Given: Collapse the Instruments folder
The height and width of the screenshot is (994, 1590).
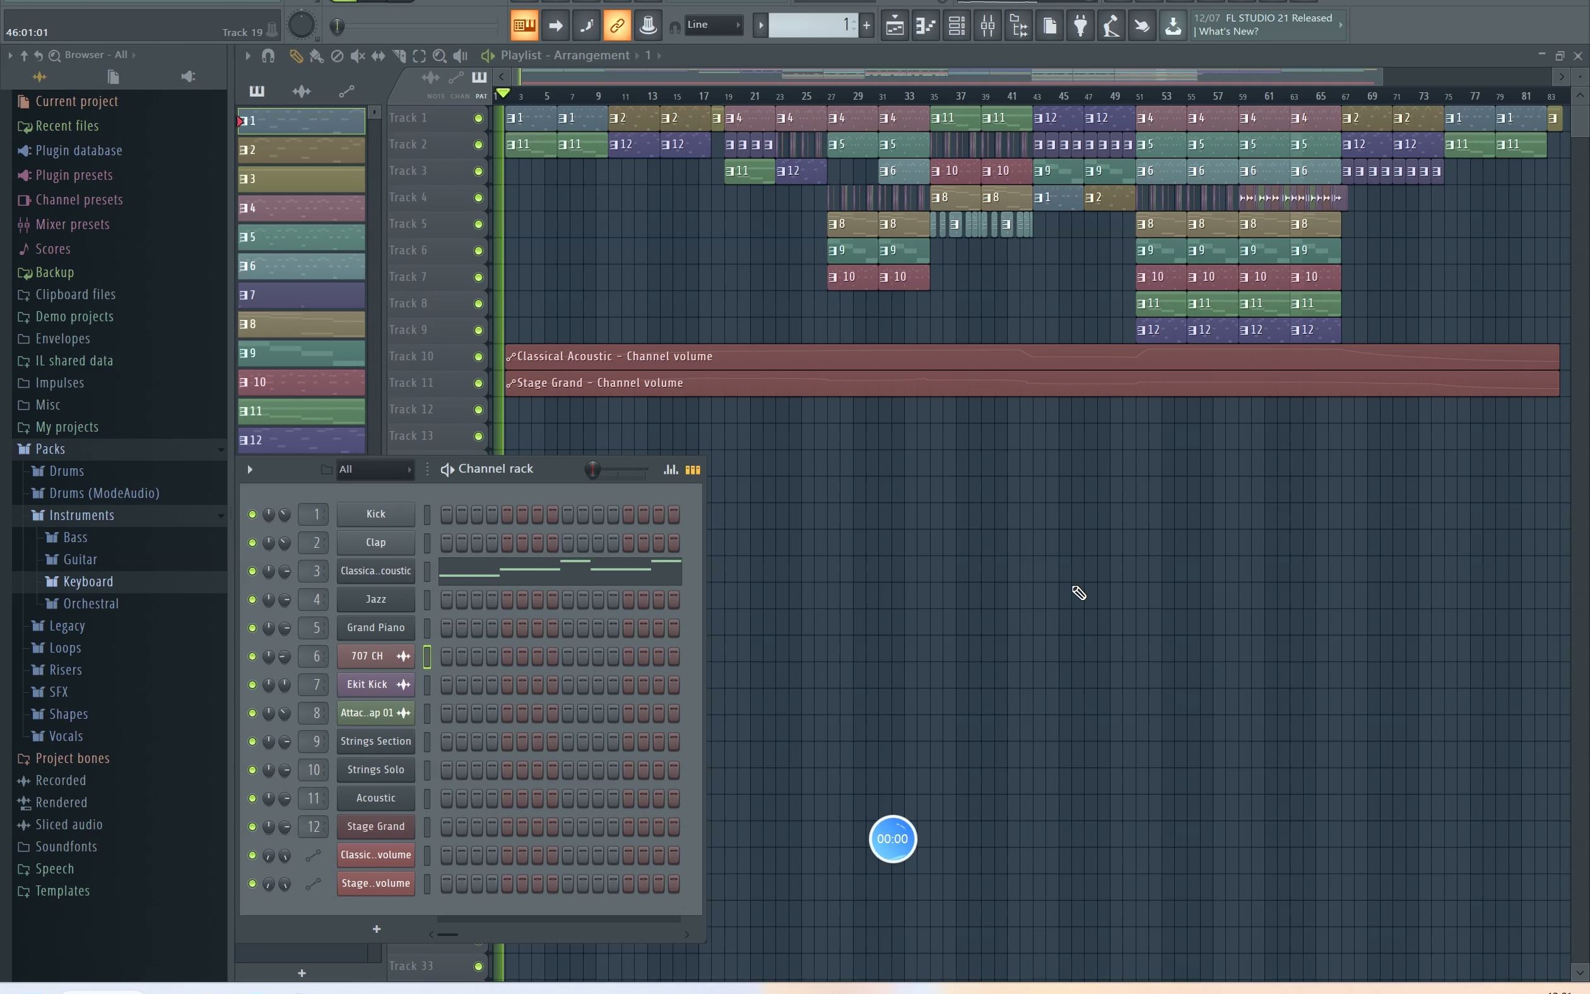Looking at the screenshot, I should pos(81,516).
